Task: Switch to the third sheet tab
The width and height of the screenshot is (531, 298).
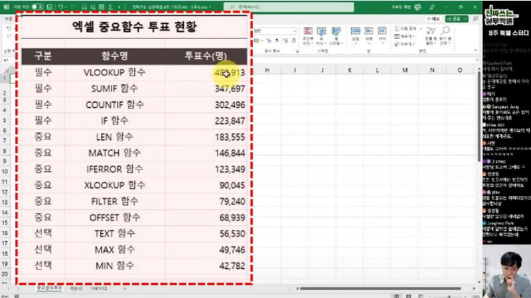Action: pos(98,288)
